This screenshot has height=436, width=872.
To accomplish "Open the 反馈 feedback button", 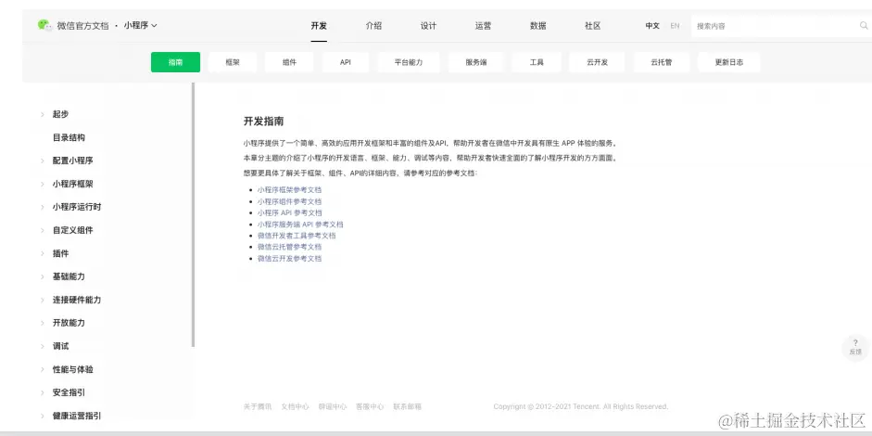I will [x=855, y=348].
